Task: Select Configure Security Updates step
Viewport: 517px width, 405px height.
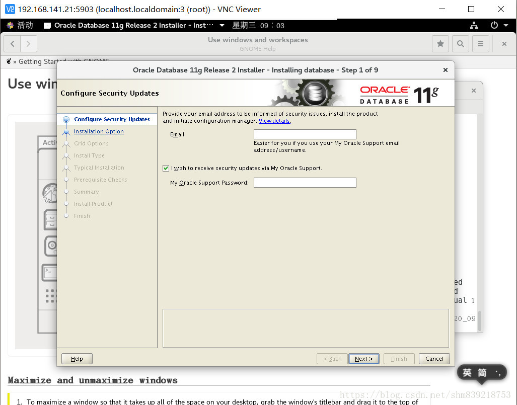Action: 112,119
